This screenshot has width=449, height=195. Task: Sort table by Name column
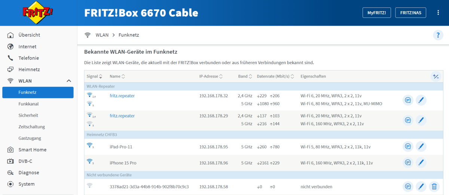(117, 76)
